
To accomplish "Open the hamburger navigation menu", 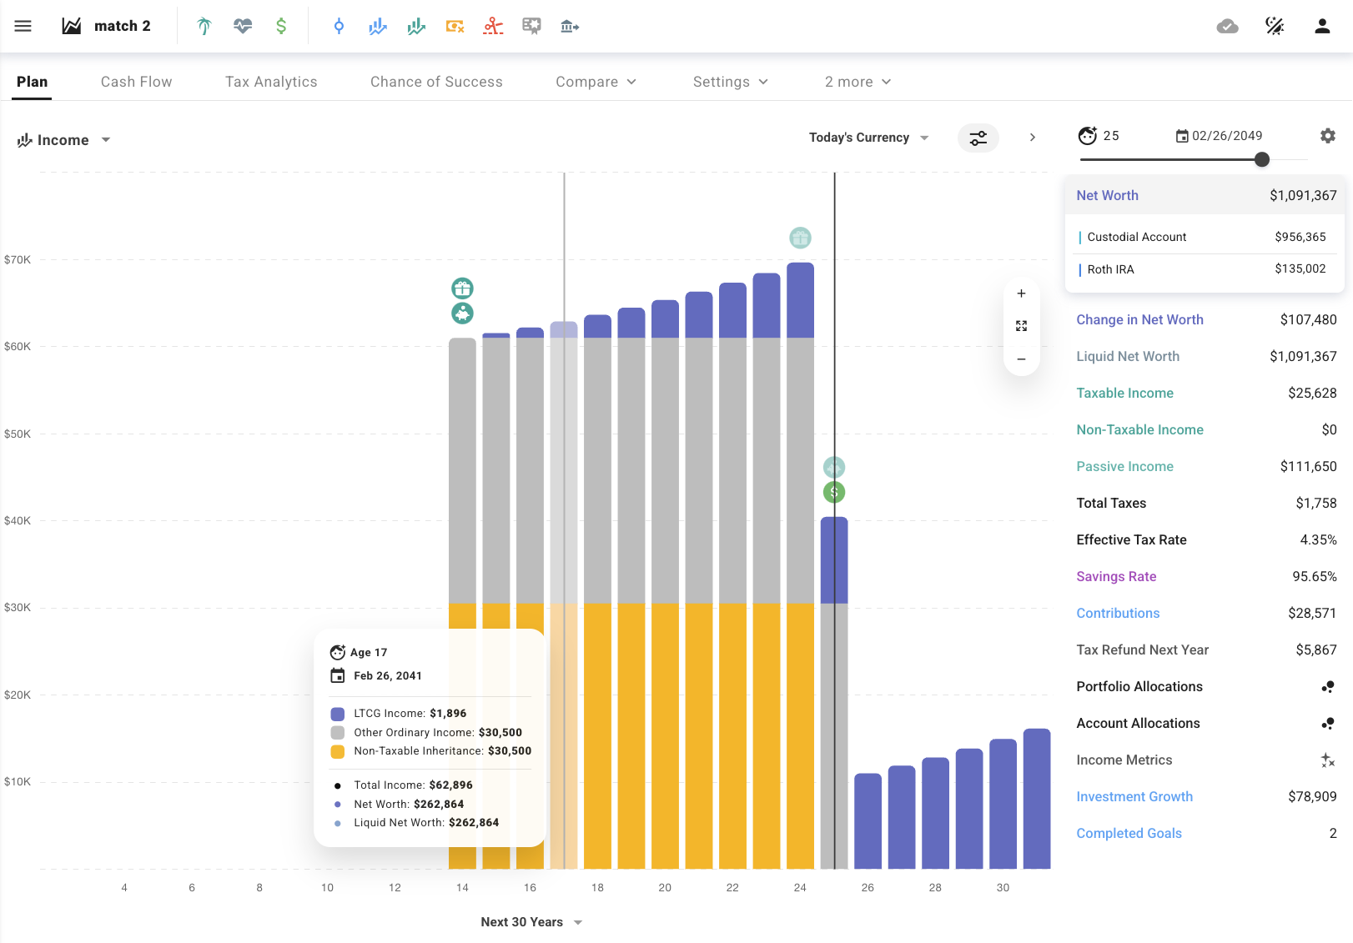I will [x=23, y=26].
